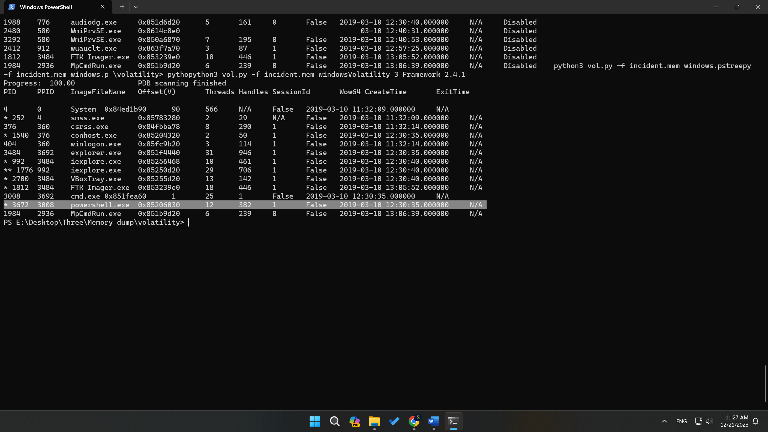Open the network status icon
768x432 pixels.
tap(698, 421)
